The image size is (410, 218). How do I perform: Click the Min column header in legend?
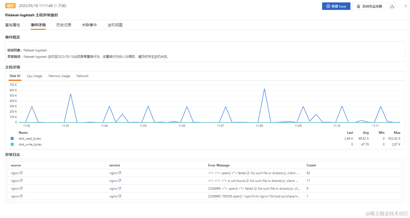pyautogui.click(x=381, y=133)
